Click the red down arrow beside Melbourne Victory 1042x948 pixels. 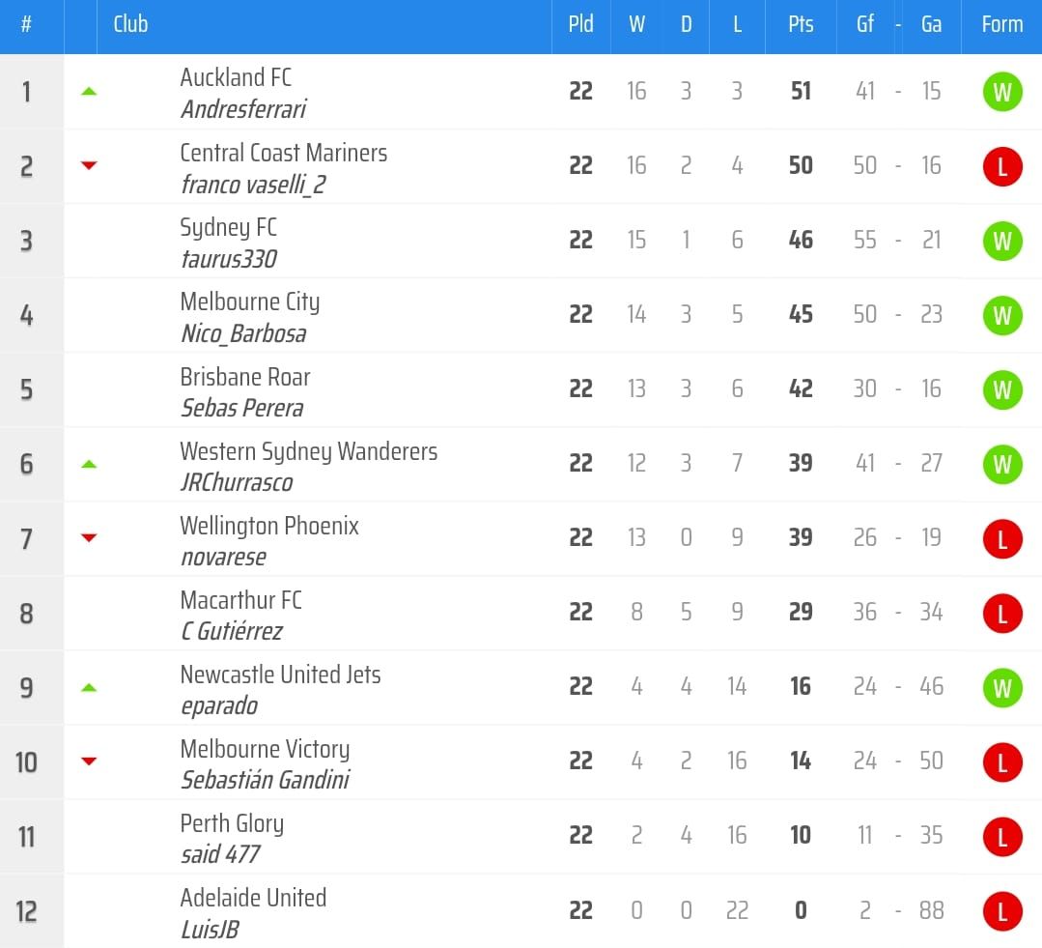click(89, 761)
